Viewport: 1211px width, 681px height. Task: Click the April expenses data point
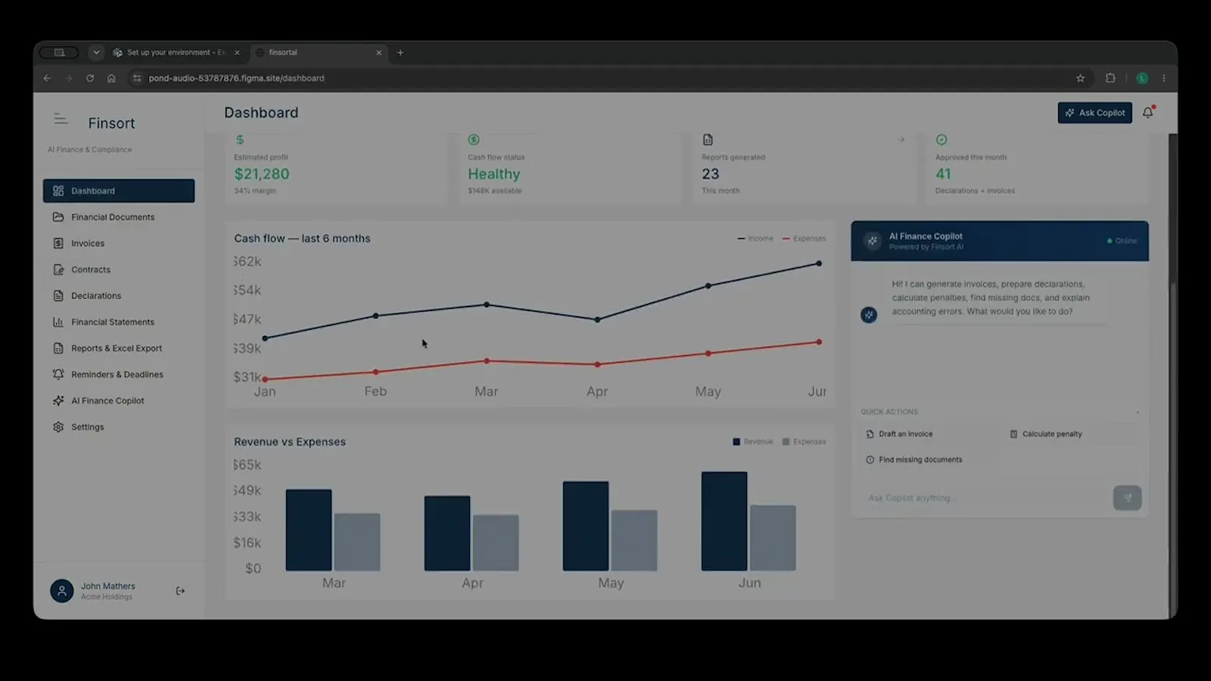pyautogui.click(x=597, y=365)
